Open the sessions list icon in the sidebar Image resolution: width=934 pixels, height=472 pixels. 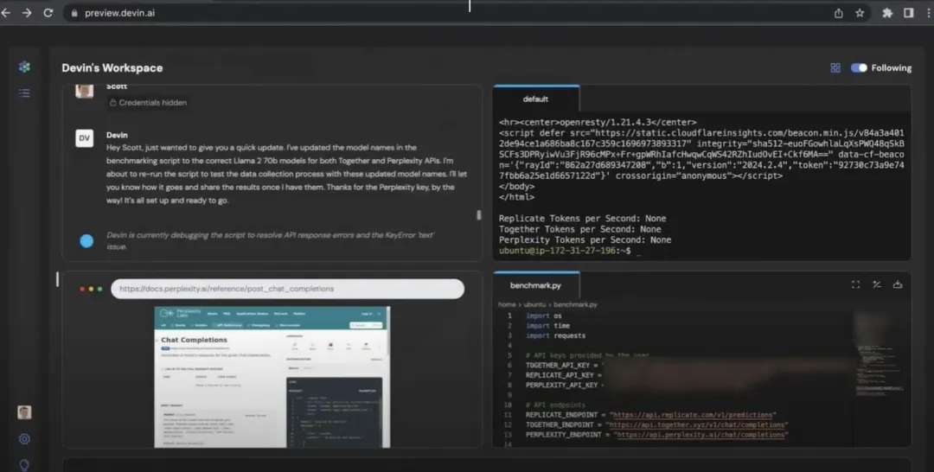pos(24,92)
